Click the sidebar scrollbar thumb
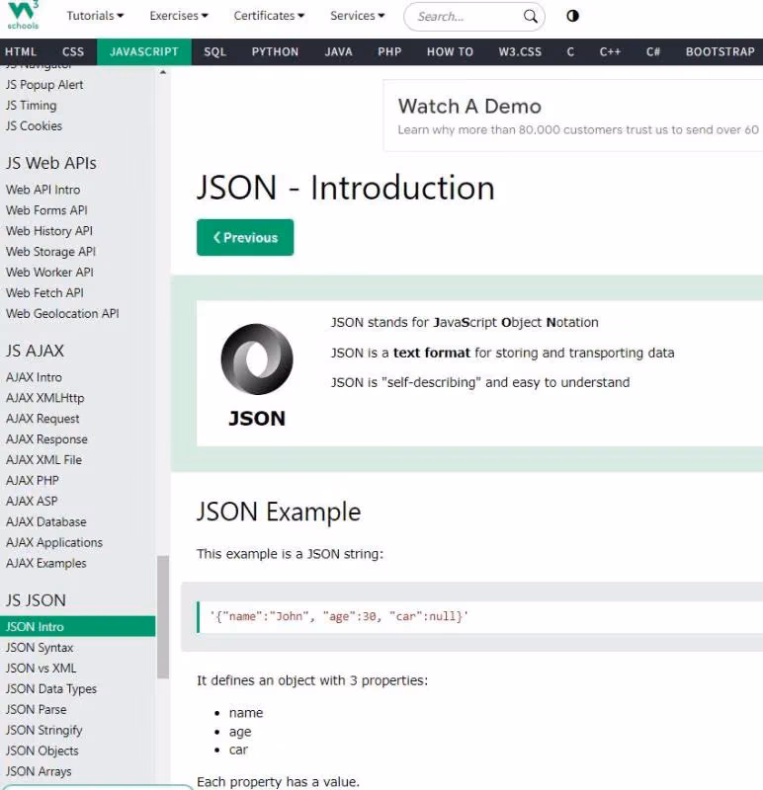 pos(162,617)
